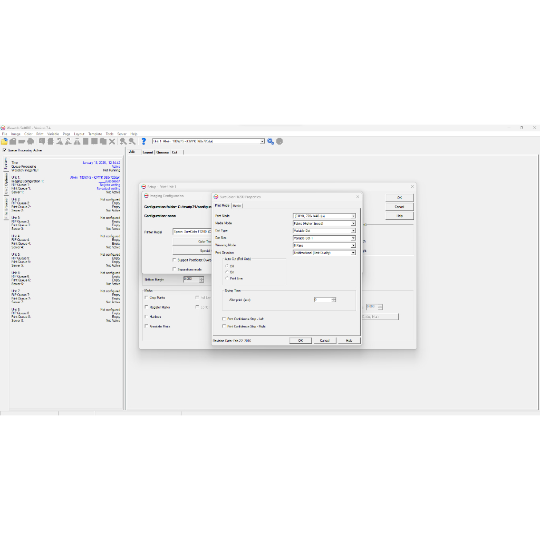Click the X delete icon in the toolbar
Image resolution: width=540 pixels, height=540 pixels.
pyautogui.click(x=112, y=141)
